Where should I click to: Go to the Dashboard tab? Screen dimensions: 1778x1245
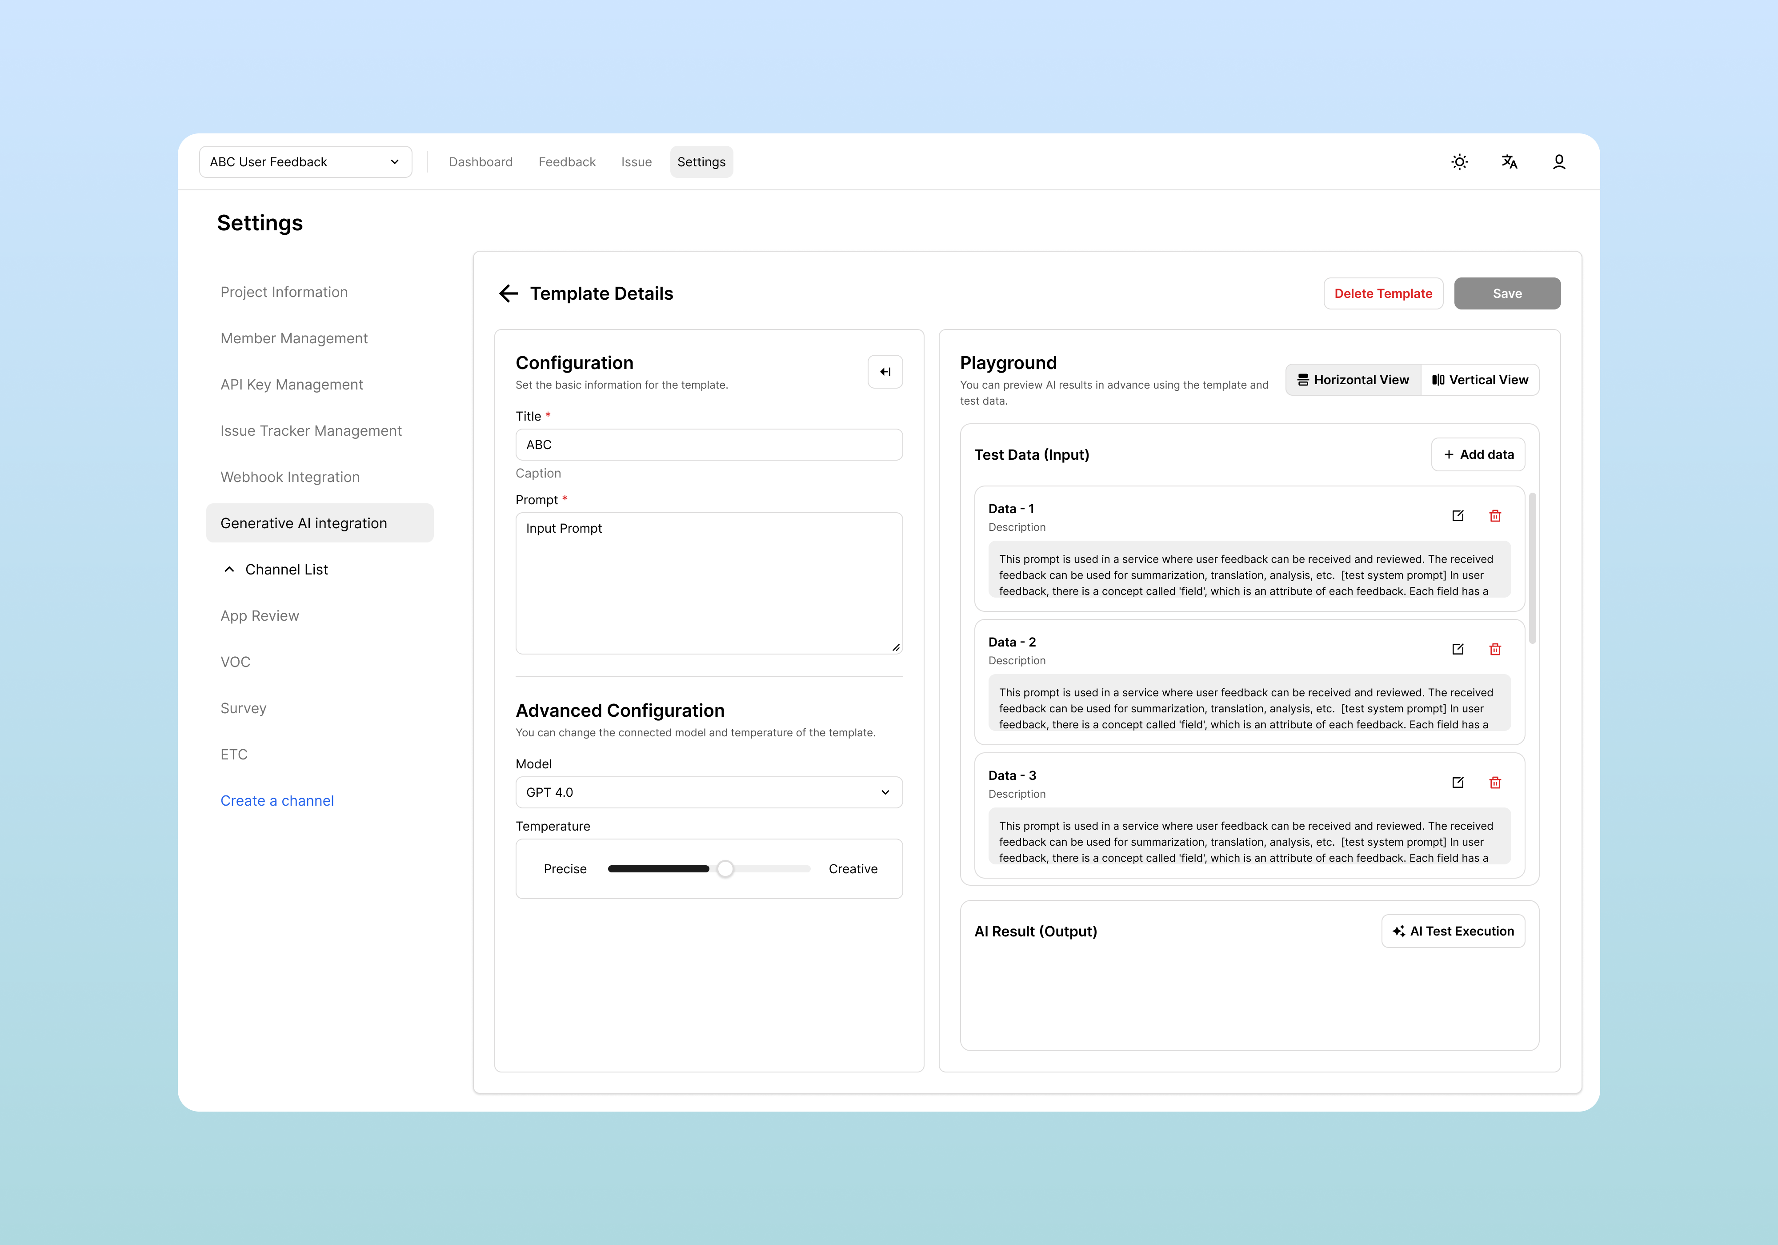[480, 162]
